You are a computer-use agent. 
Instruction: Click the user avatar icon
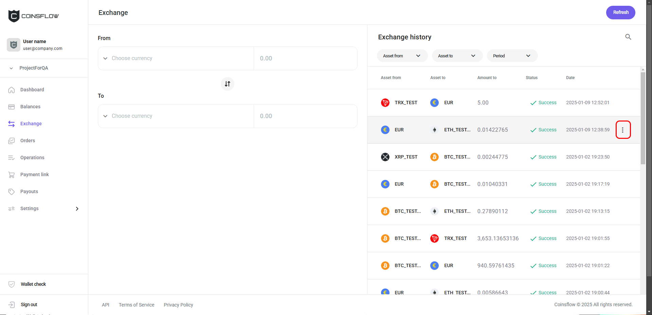[13, 45]
